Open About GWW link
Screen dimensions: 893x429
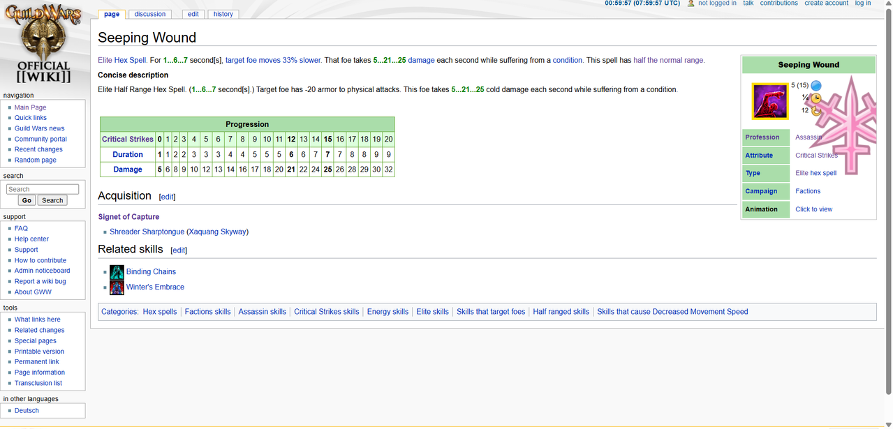pos(33,292)
